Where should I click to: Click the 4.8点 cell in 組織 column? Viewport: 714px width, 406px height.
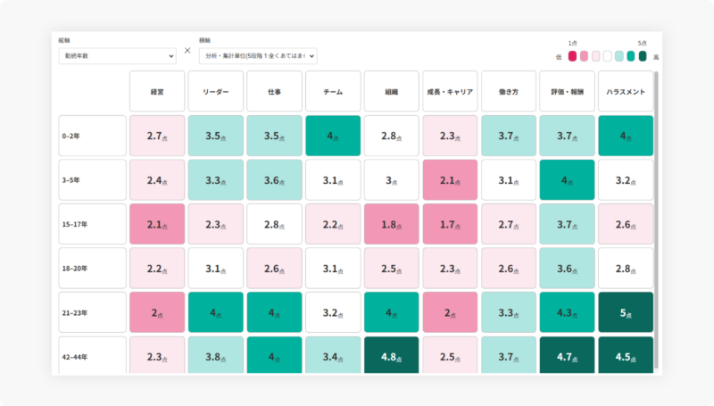(x=391, y=356)
